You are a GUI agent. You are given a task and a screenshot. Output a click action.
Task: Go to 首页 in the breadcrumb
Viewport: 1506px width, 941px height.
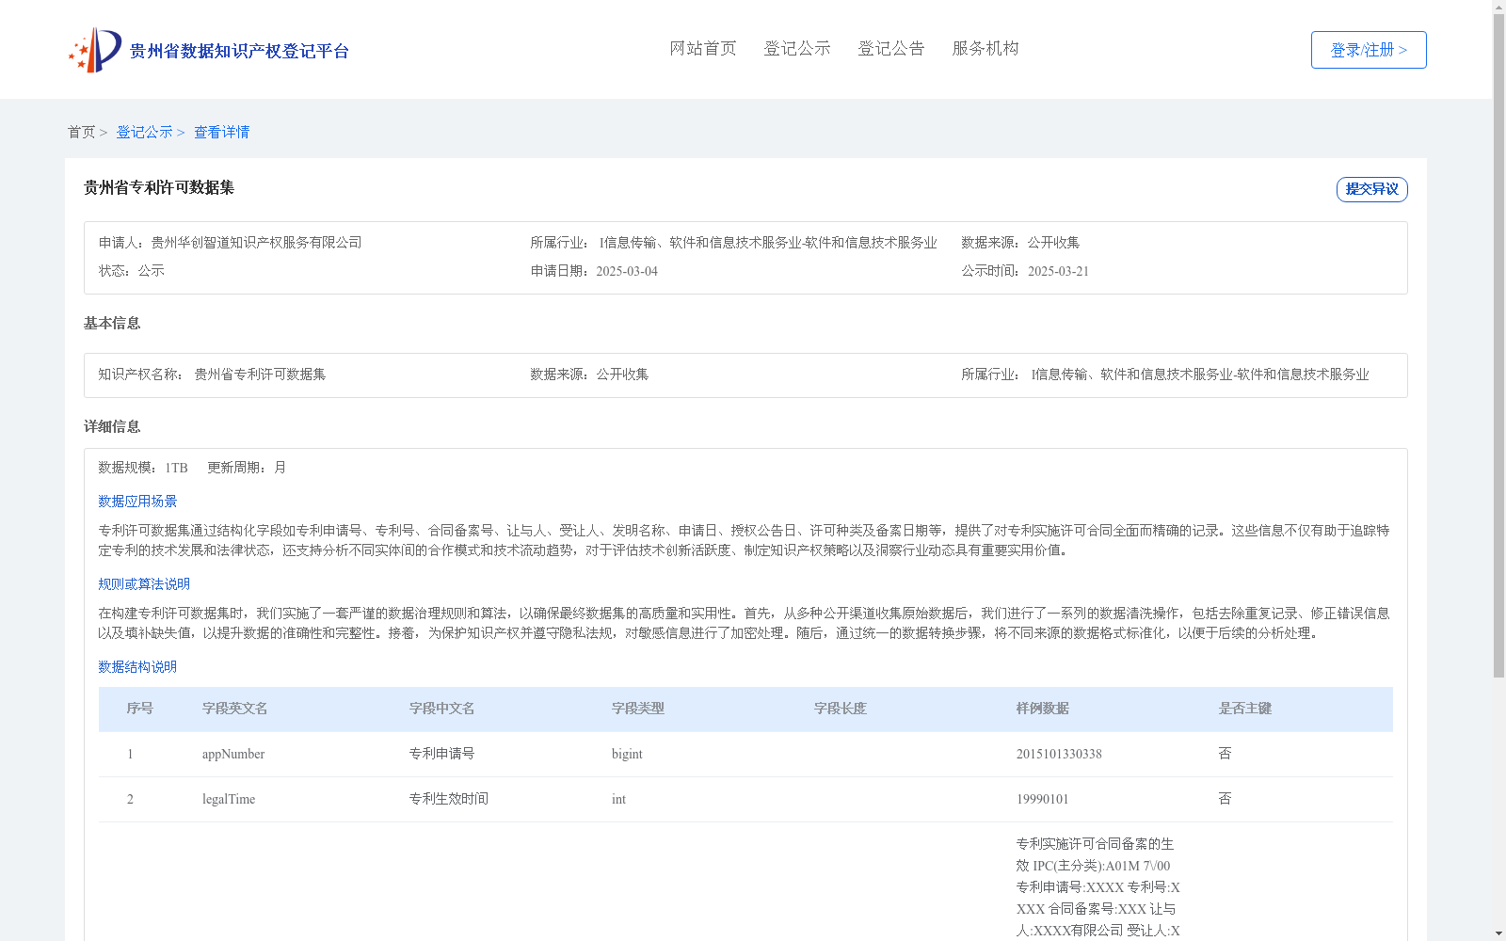[x=81, y=132]
